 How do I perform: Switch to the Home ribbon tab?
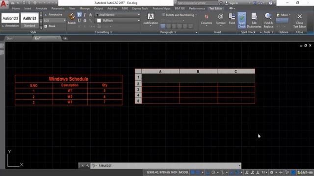coord(16,8)
